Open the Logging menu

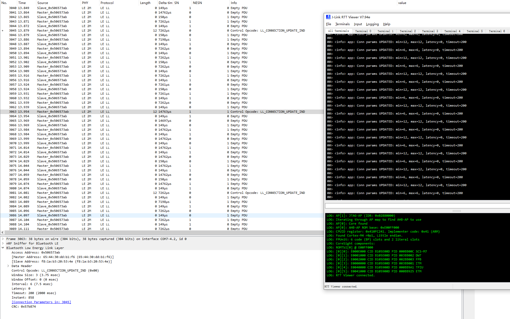pos(372,24)
